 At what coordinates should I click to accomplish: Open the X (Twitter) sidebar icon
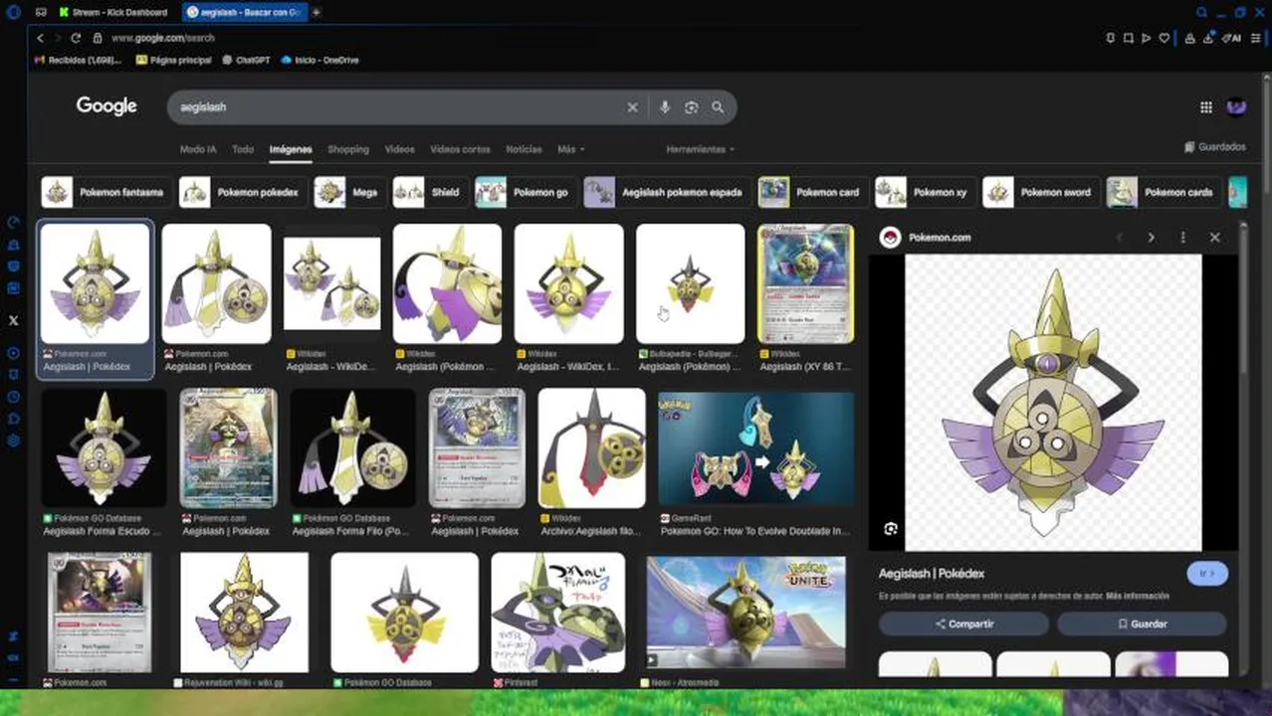coord(13,320)
